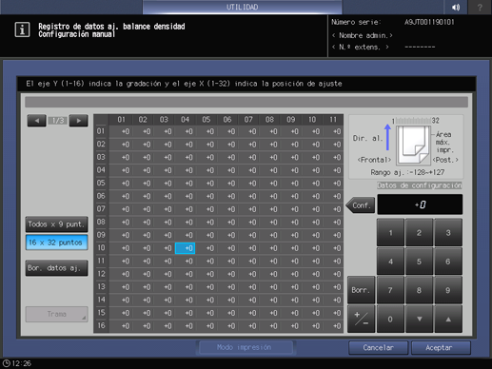Image resolution: width=492 pixels, height=369 pixels.
Task: Click the Conf. button
Action: tap(361, 205)
